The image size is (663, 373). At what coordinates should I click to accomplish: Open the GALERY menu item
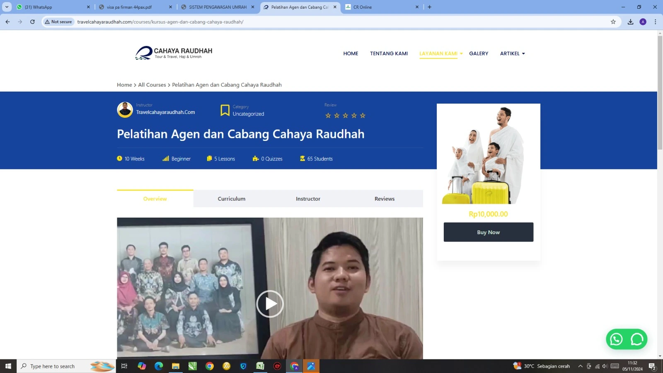coord(479,53)
